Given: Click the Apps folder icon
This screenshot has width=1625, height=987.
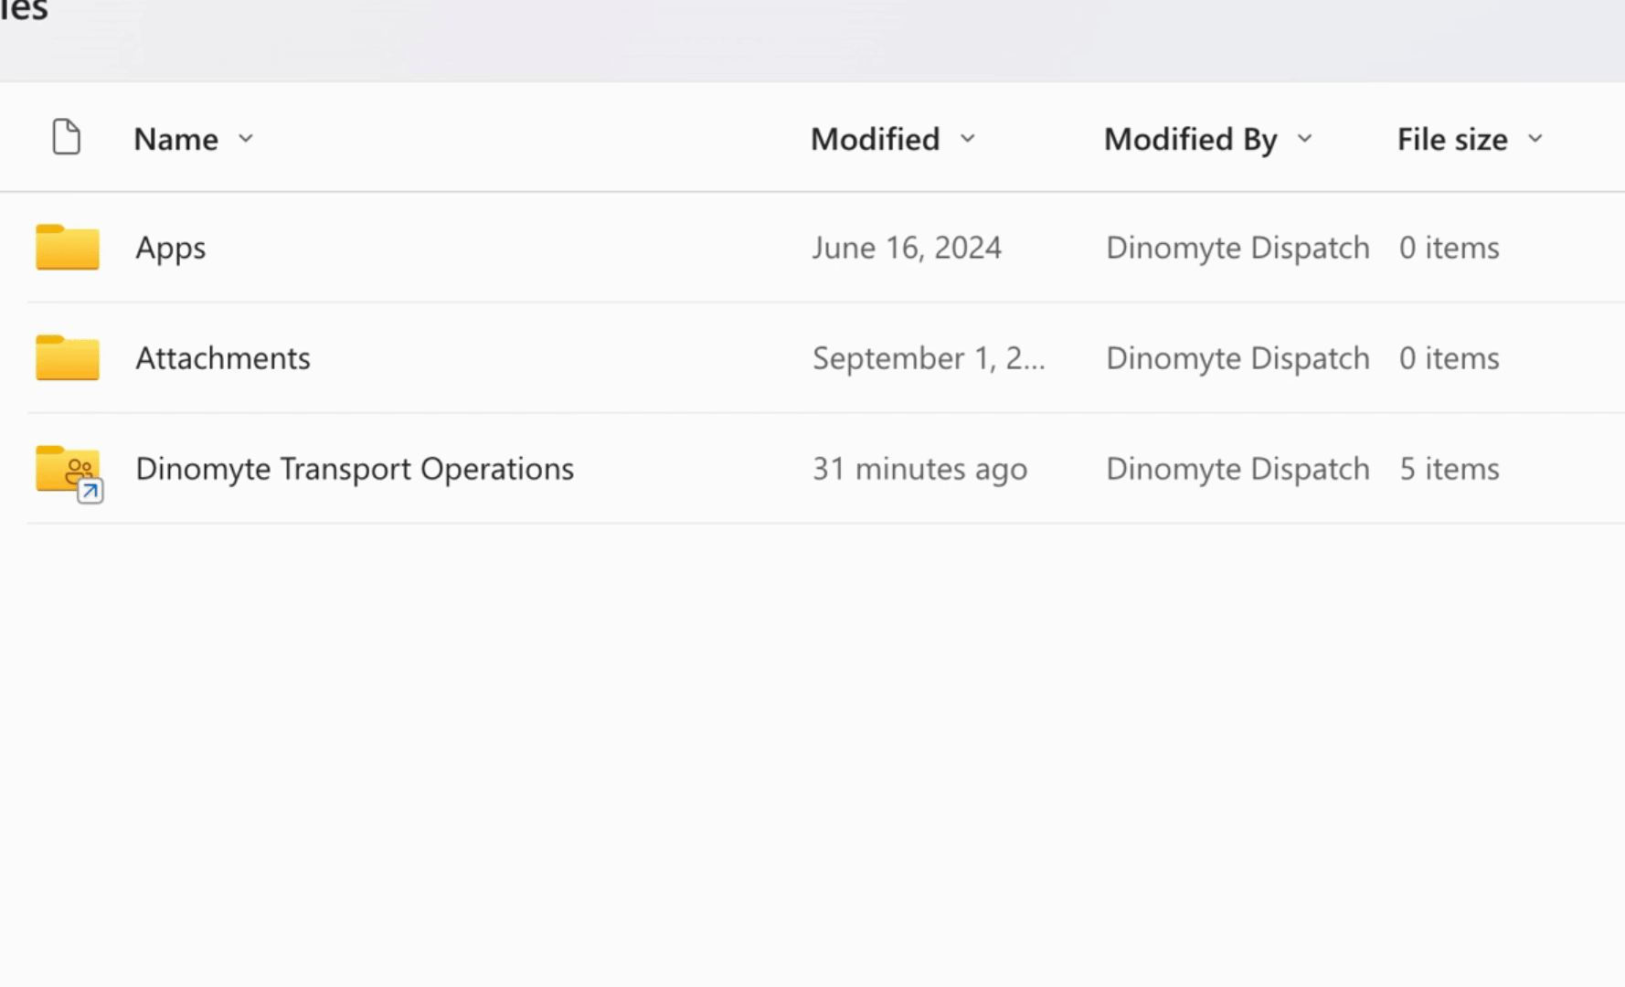Looking at the screenshot, I should coord(68,247).
